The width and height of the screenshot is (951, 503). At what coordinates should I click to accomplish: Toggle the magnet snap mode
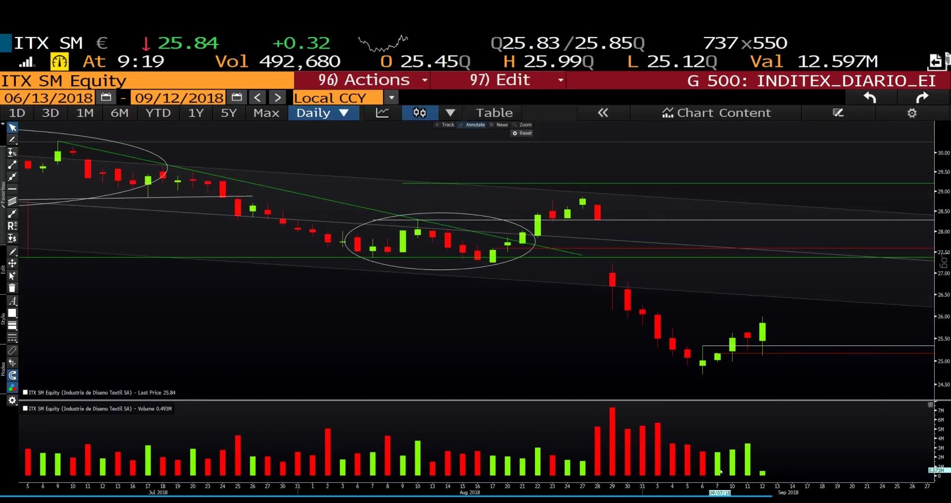pos(12,375)
